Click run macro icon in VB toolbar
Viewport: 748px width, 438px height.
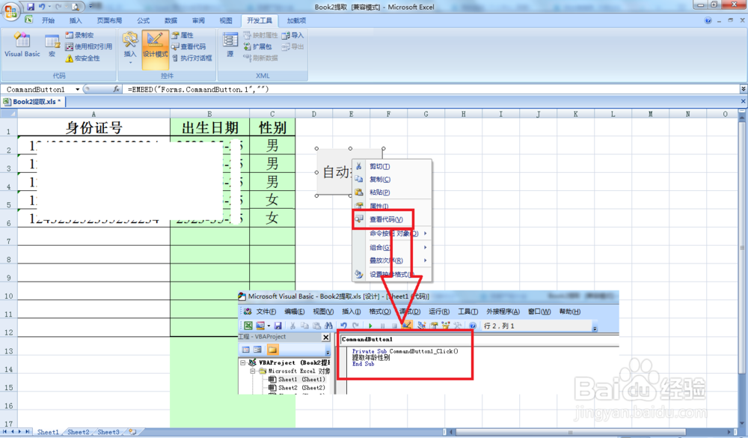pyautogui.click(x=370, y=326)
